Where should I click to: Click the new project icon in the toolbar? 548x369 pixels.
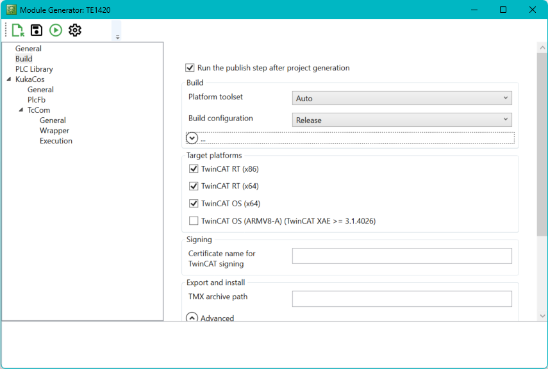pos(18,29)
